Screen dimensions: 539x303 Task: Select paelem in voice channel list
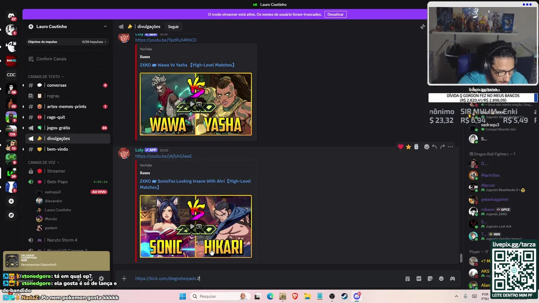click(72, 228)
